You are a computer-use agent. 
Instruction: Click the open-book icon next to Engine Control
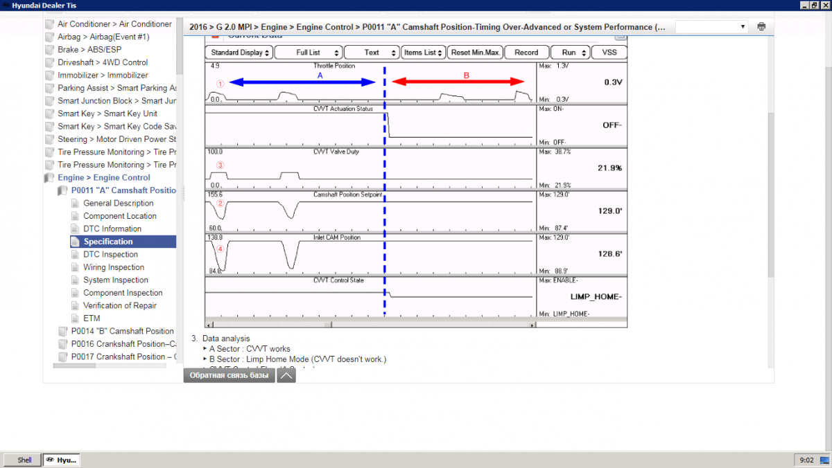(49, 178)
